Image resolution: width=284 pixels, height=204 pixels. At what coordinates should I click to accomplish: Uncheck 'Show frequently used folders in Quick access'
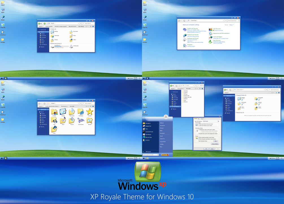pyautogui.click(x=199, y=139)
